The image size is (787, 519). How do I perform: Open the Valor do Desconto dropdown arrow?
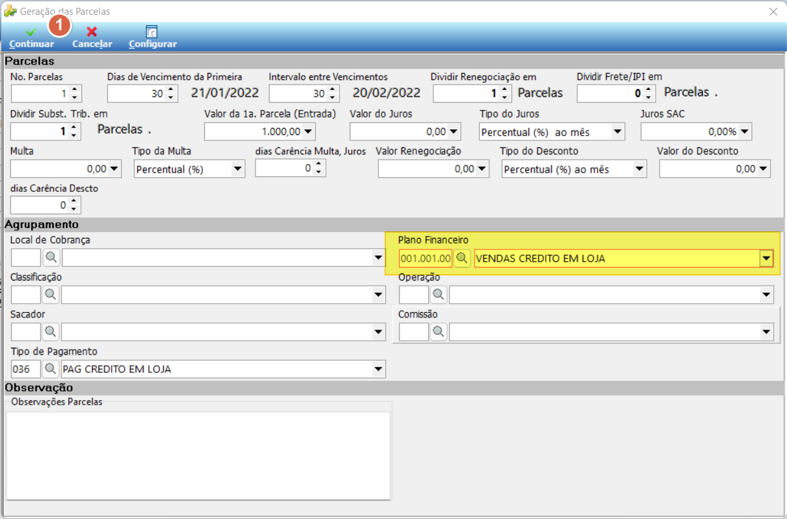click(764, 169)
